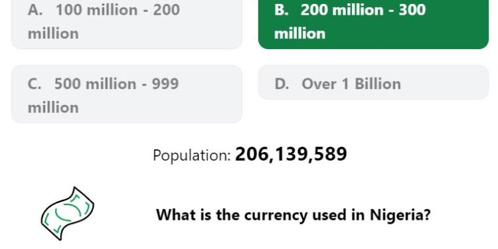Click the second-line "million" in option A

53,34
